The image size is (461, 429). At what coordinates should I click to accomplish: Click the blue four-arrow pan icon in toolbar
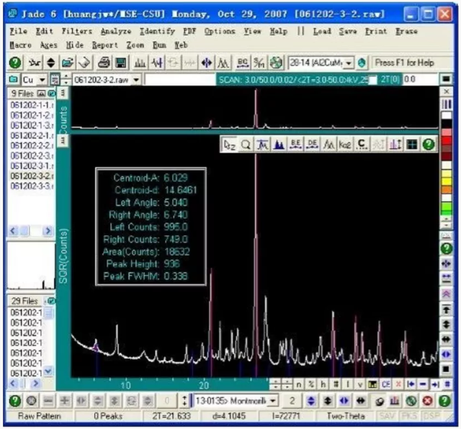tap(207, 63)
